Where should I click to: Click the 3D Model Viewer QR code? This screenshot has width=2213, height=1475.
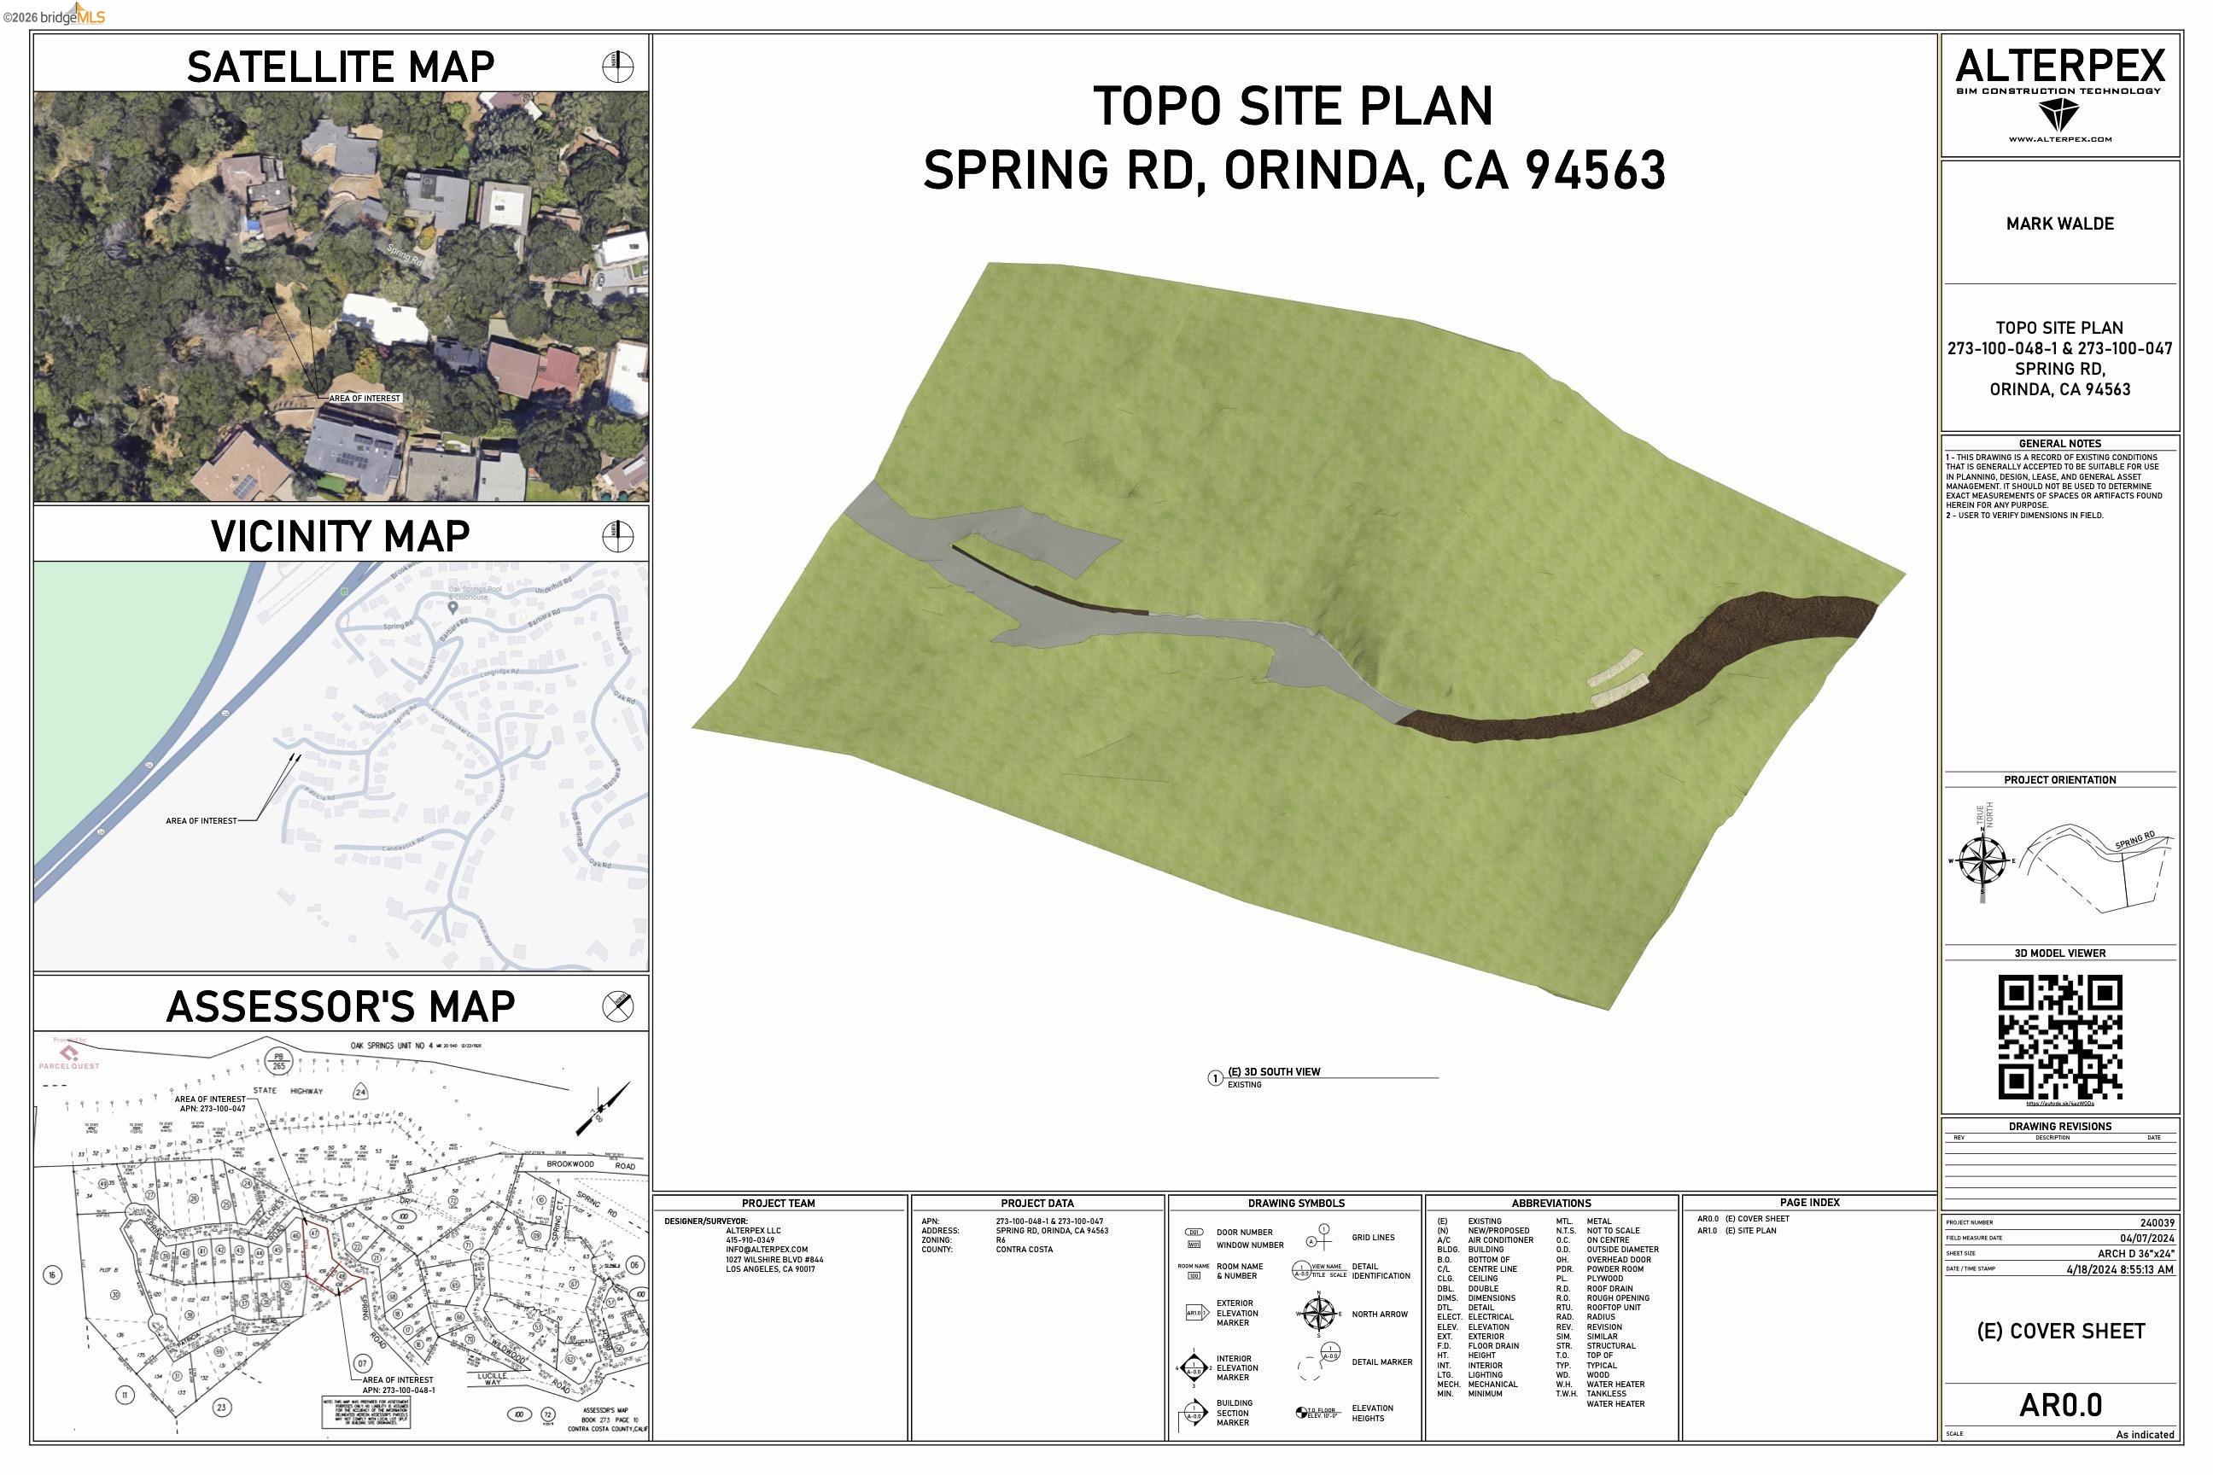(x=2058, y=1036)
